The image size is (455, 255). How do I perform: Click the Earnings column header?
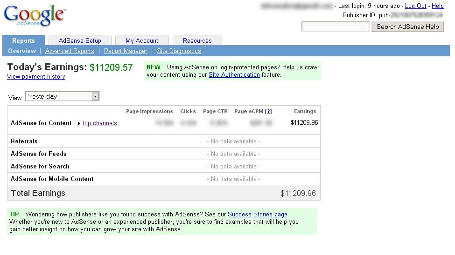(305, 111)
